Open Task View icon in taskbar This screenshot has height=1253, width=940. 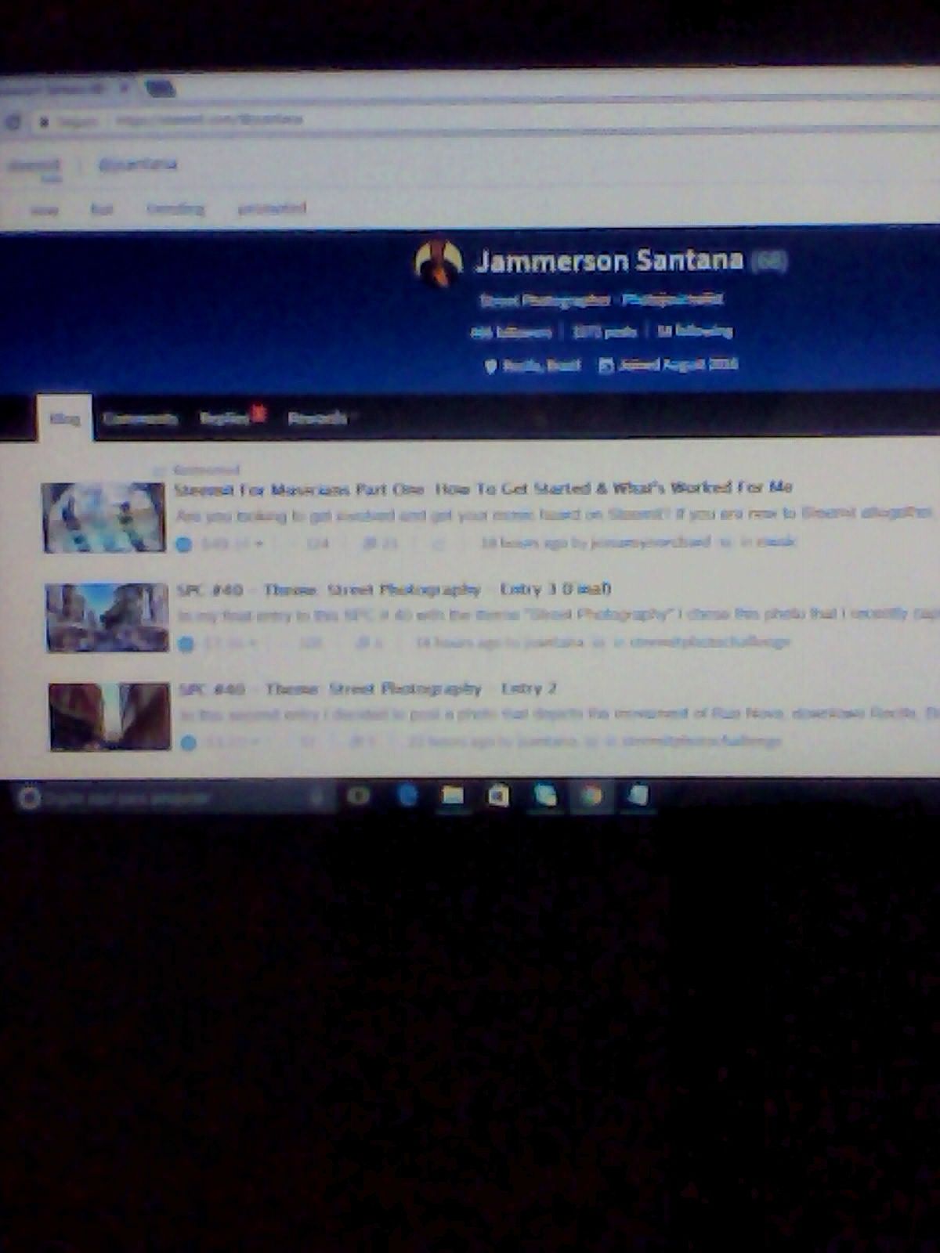click(359, 796)
